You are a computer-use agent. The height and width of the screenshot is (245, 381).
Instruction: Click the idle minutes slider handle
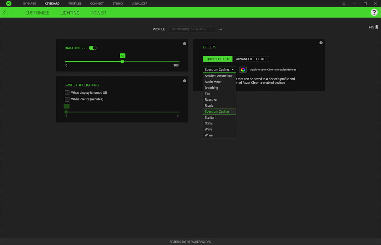tap(66, 112)
